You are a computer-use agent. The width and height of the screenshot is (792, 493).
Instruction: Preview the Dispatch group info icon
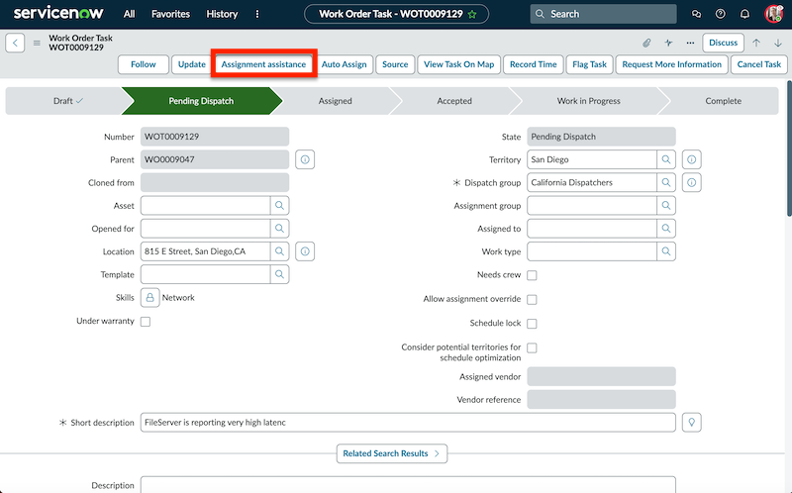pyautogui.click(x=691, y=182)
